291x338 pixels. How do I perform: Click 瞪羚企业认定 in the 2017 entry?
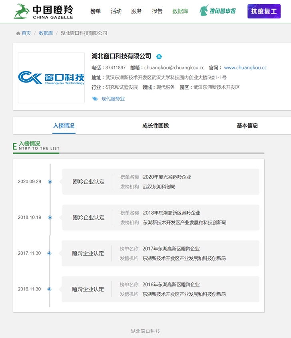[x=88, y=253]
